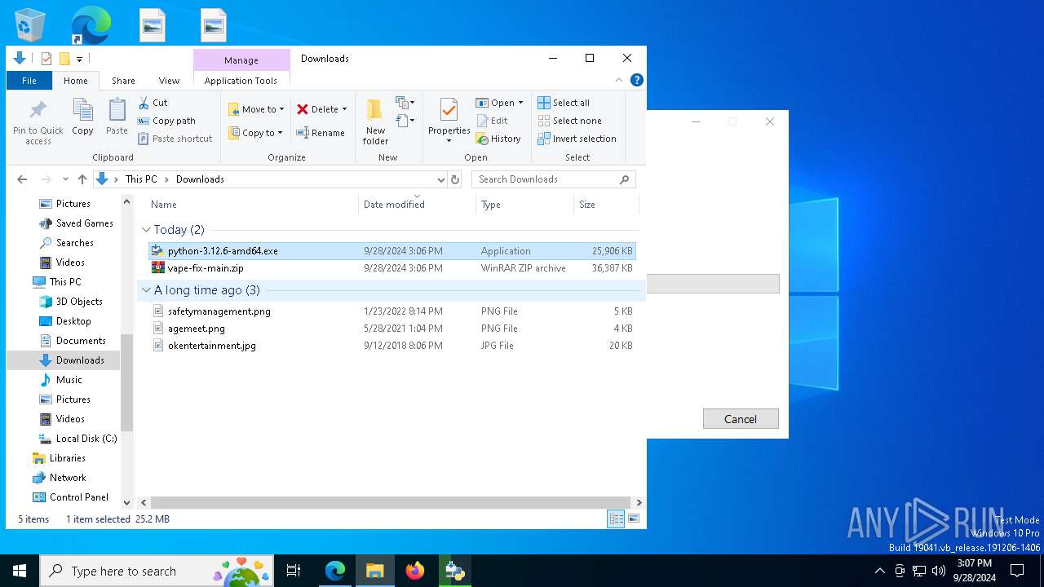
Task: Click Cut in Clipboard group
Action: [x=153, y=103]
